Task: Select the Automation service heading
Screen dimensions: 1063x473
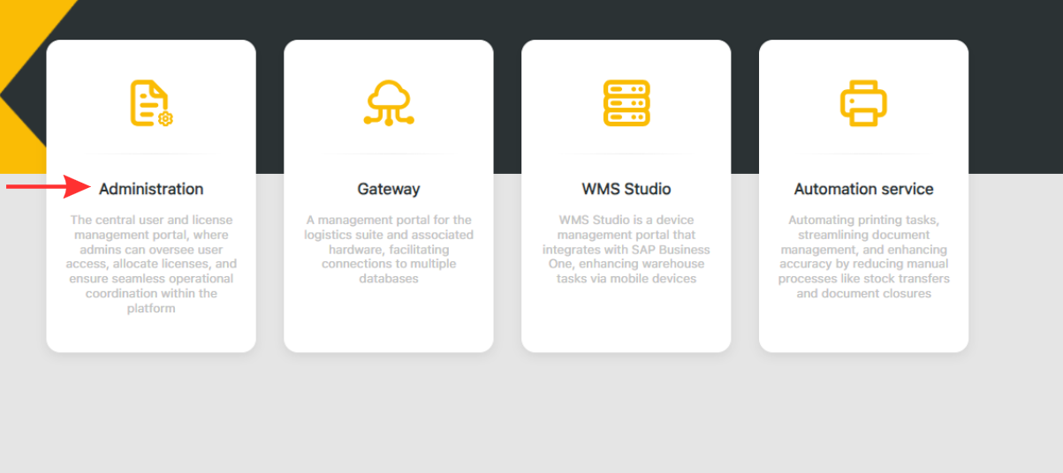Action: [863, 189]
